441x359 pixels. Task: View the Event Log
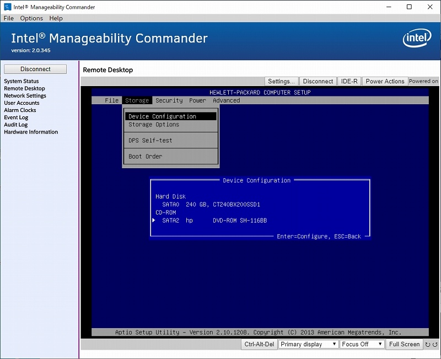click(16, 117)
